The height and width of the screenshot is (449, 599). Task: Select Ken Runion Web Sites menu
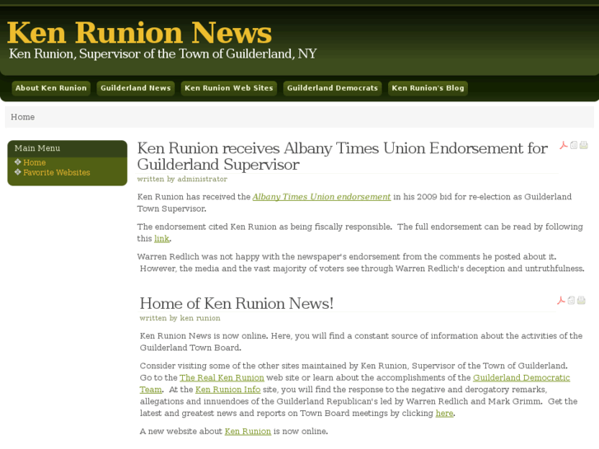point(229,88)
